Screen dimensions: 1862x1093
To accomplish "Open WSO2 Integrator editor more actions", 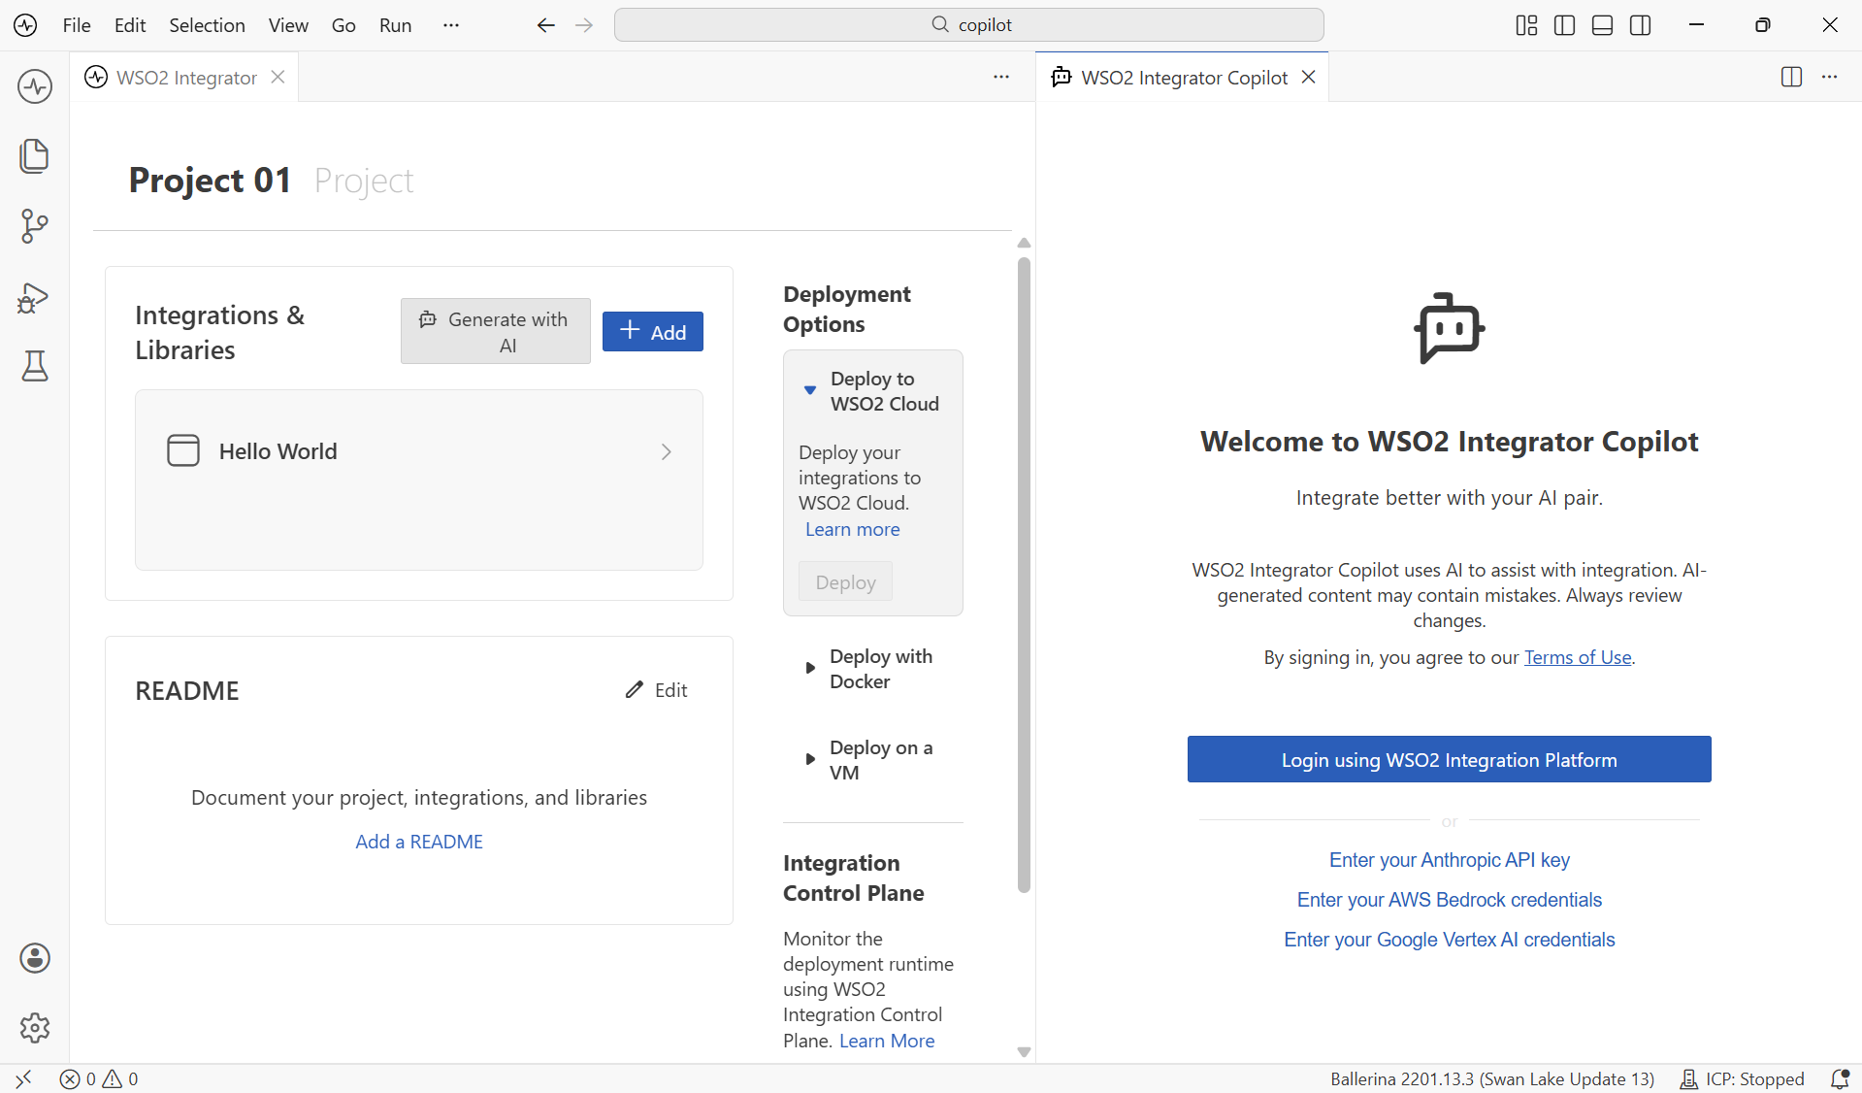I will (1001, 77).
